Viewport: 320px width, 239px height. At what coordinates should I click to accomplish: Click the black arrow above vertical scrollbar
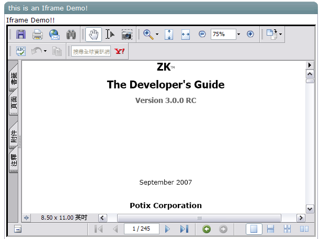tap(310, 65)
